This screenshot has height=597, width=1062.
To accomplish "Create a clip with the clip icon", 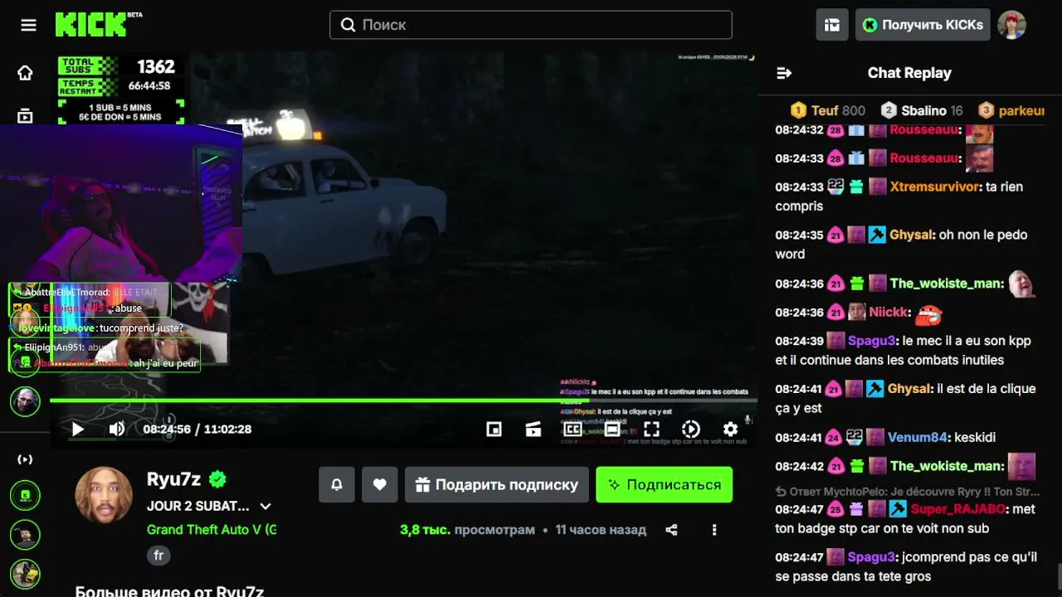I will [533, 429].
